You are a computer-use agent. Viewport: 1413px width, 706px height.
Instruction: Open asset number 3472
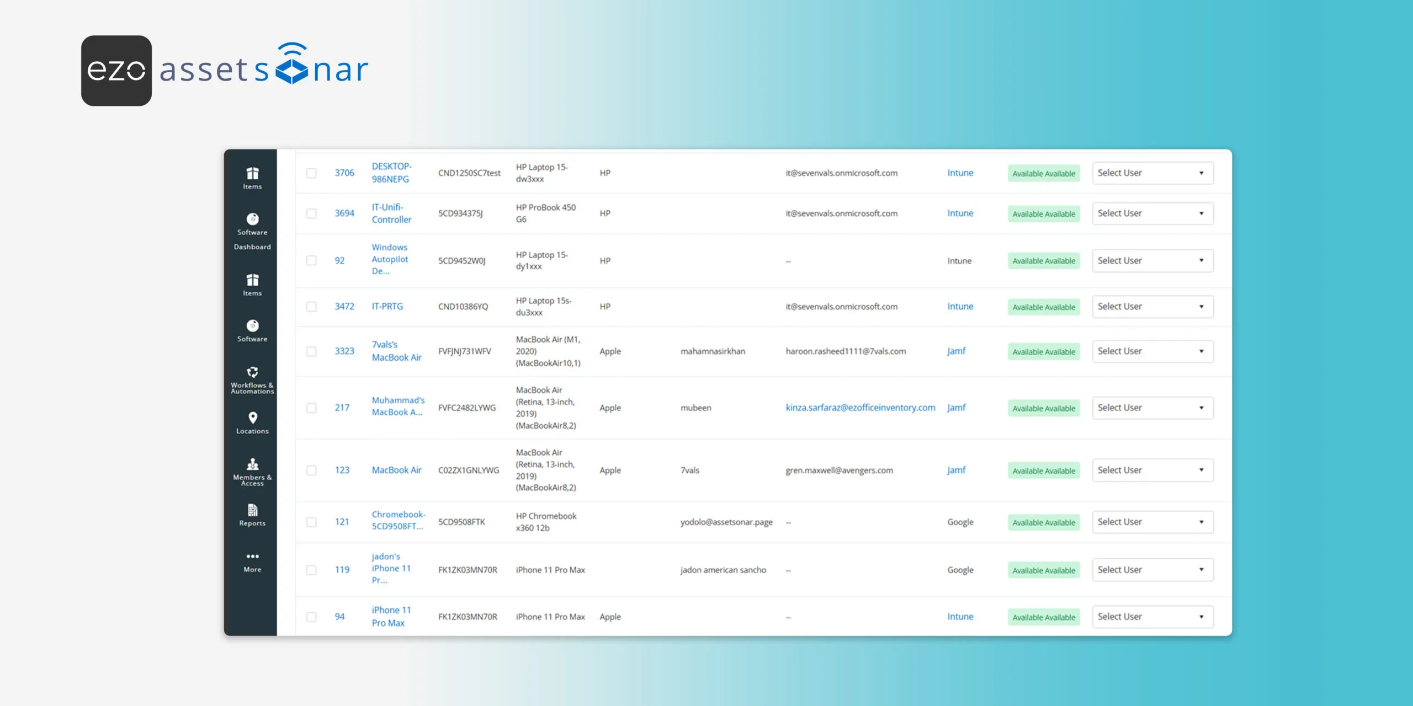[x=344, y=307]
